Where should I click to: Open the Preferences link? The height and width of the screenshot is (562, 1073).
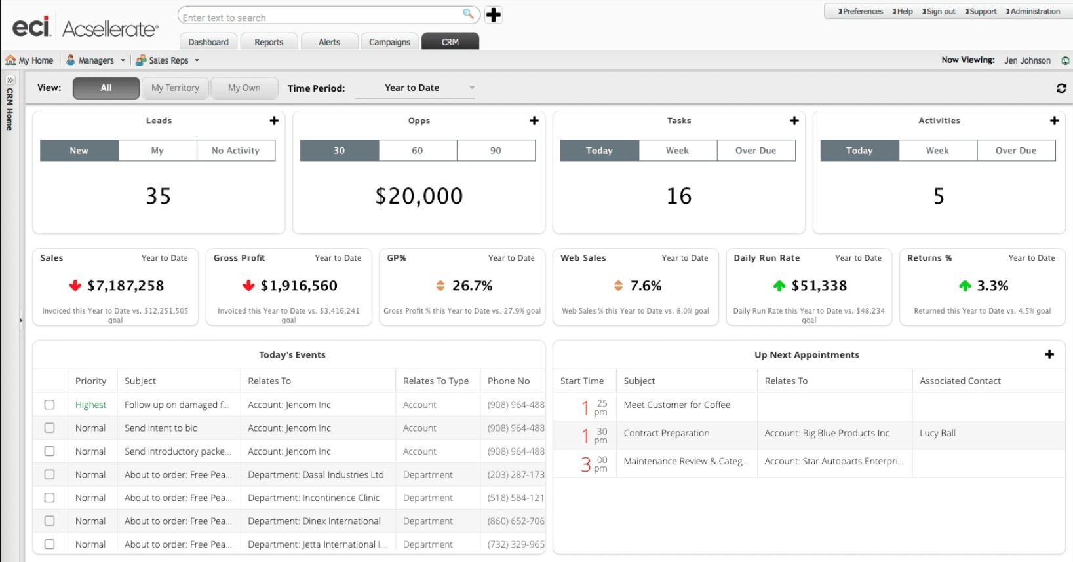(861, 11)
